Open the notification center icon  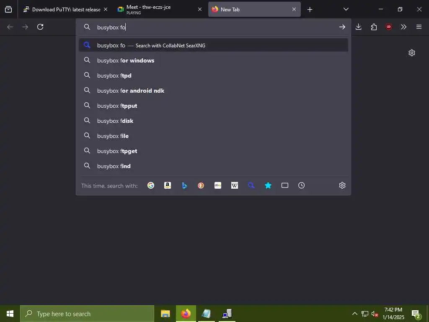(x=416, y=314)
